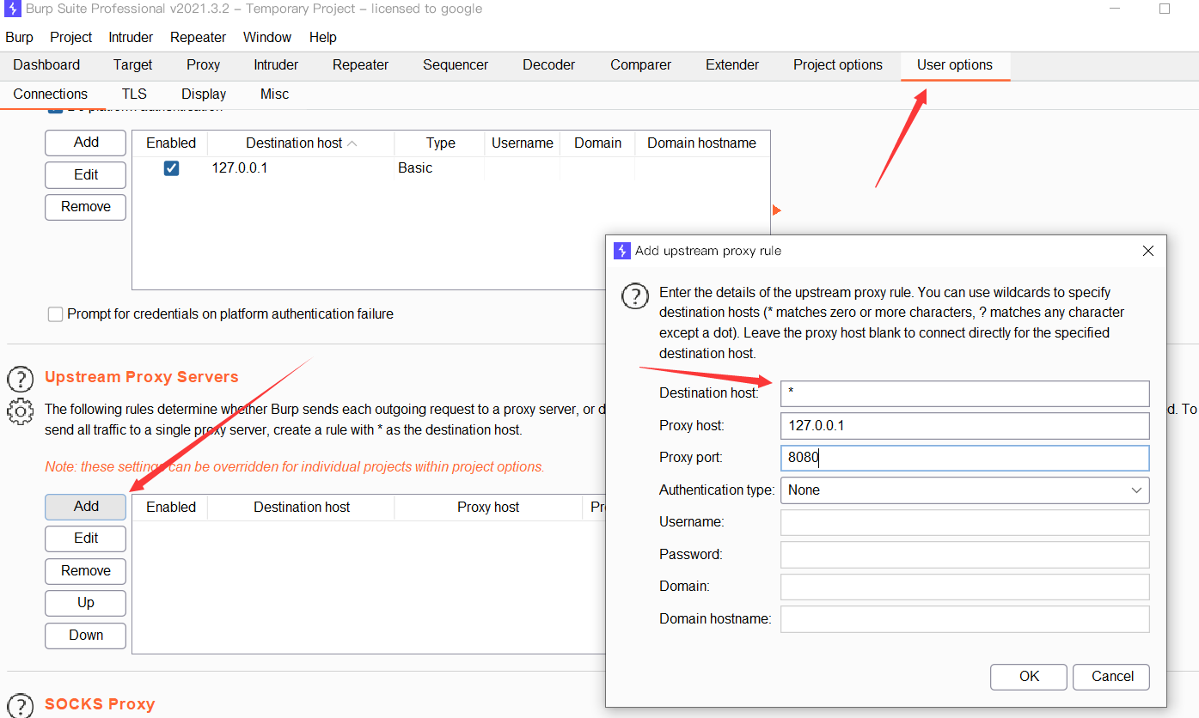Image resolution: width=1199 pixels, height=718 pixels.
Task: Focus the Destination host input field
Action: pyautogui.click(x=964, y=393)
